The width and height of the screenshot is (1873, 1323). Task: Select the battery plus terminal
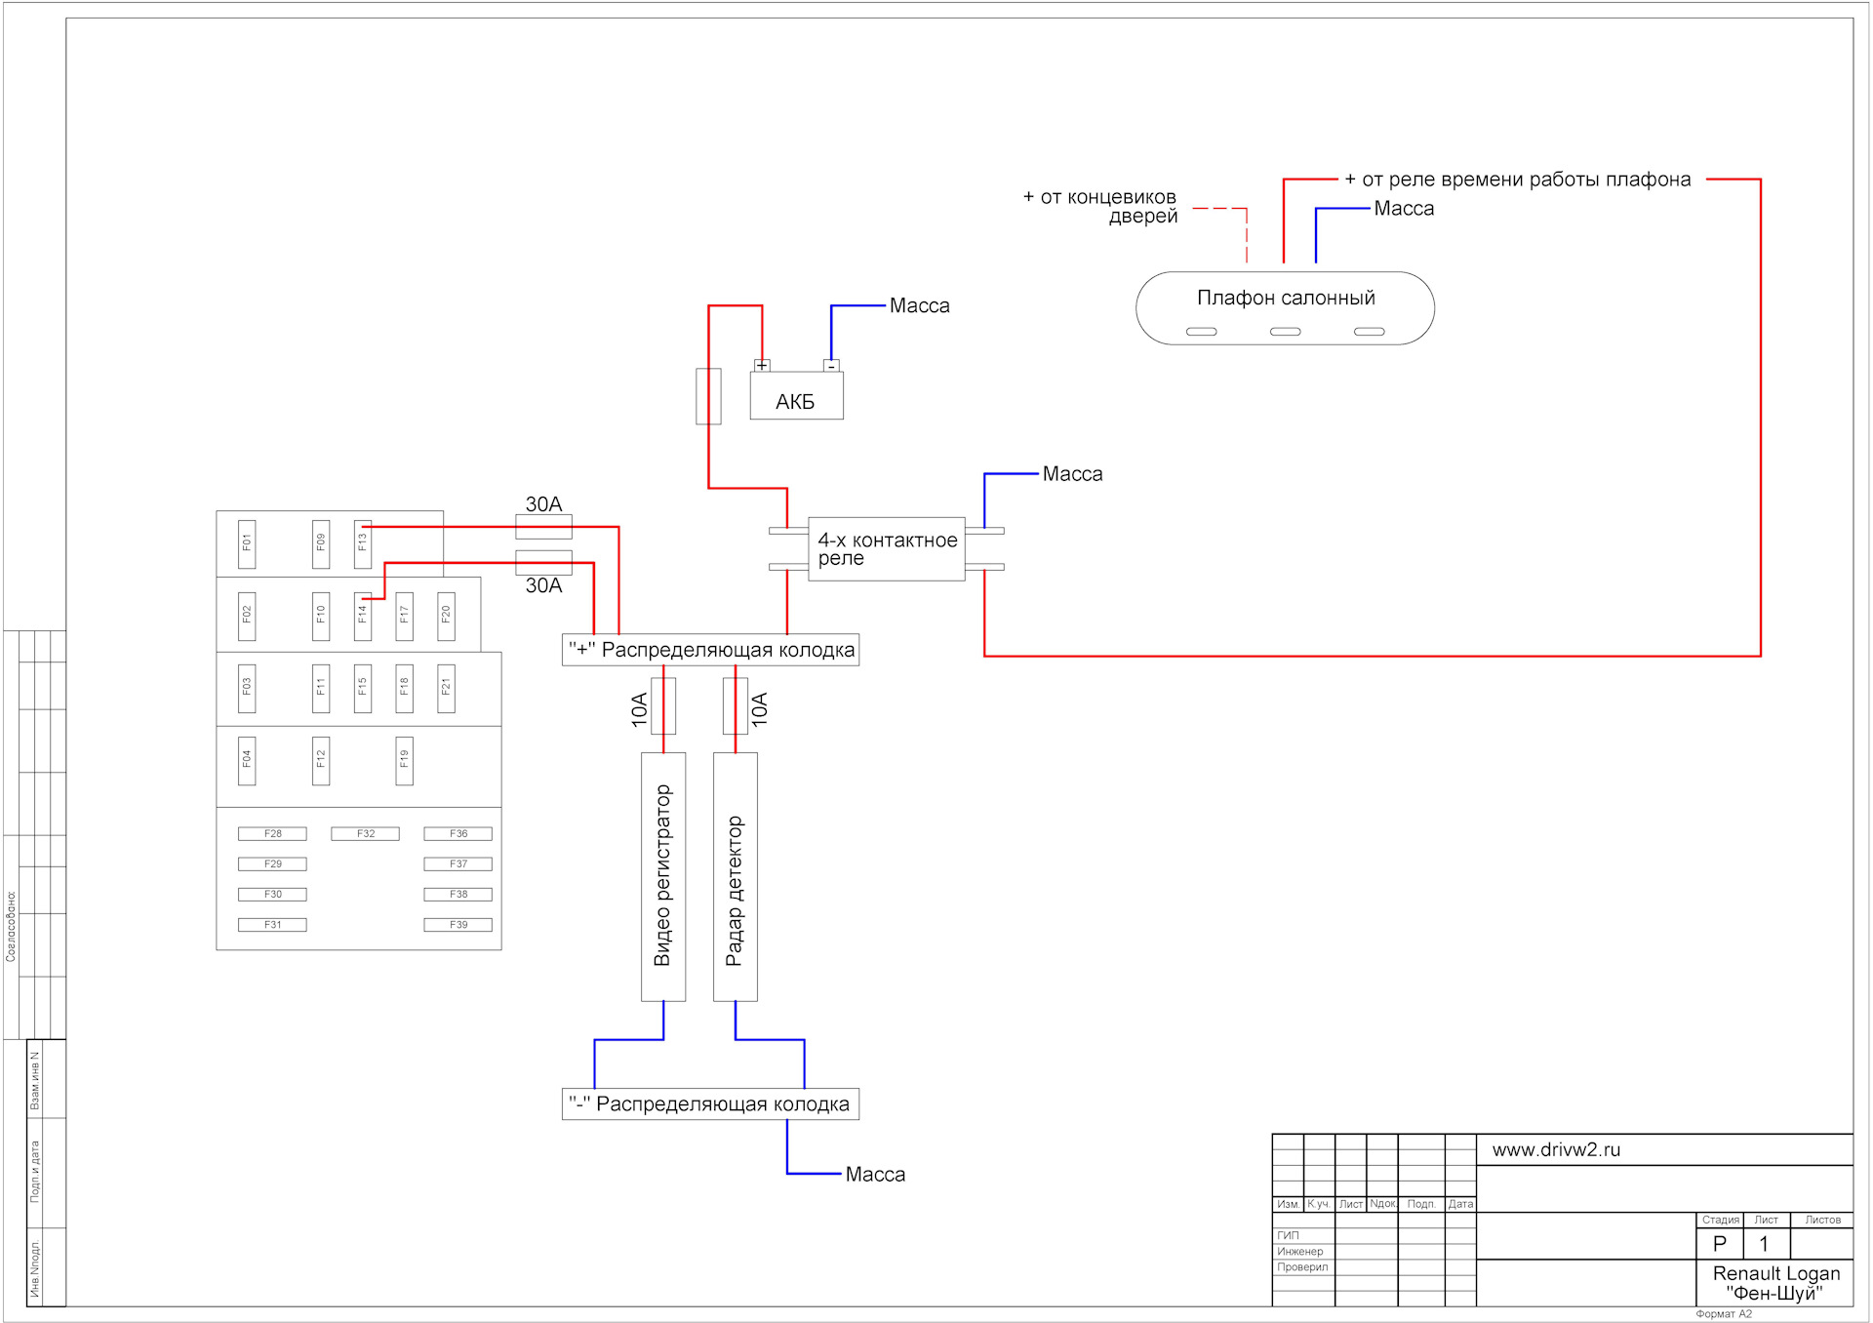(762, 366)
